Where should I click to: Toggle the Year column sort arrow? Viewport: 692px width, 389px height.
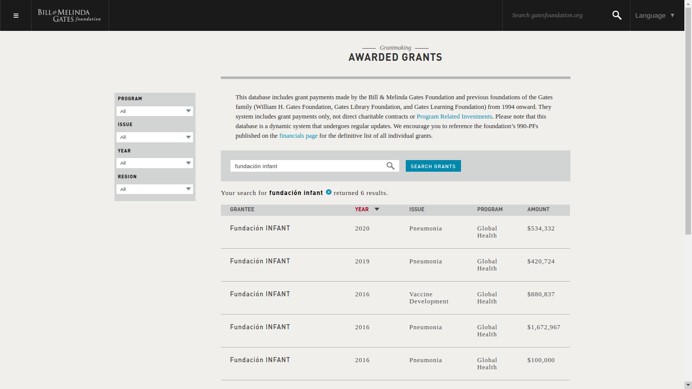(x=377, y=209)
